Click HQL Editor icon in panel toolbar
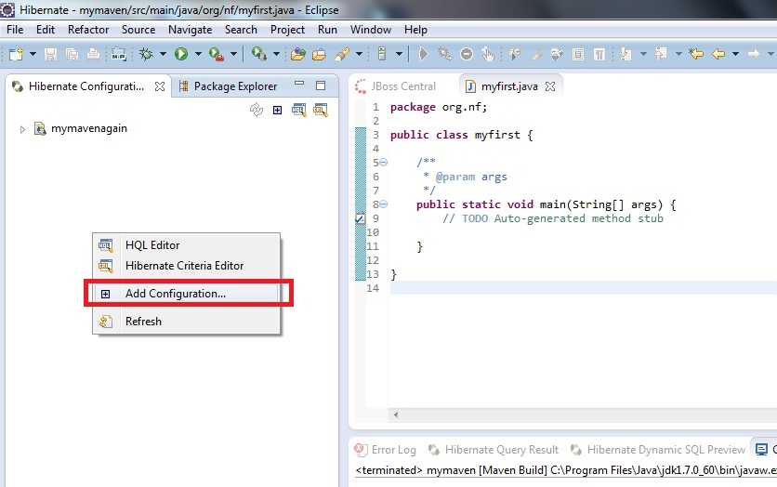This screenshot has width=777, height=487. [x=298, y=110]
